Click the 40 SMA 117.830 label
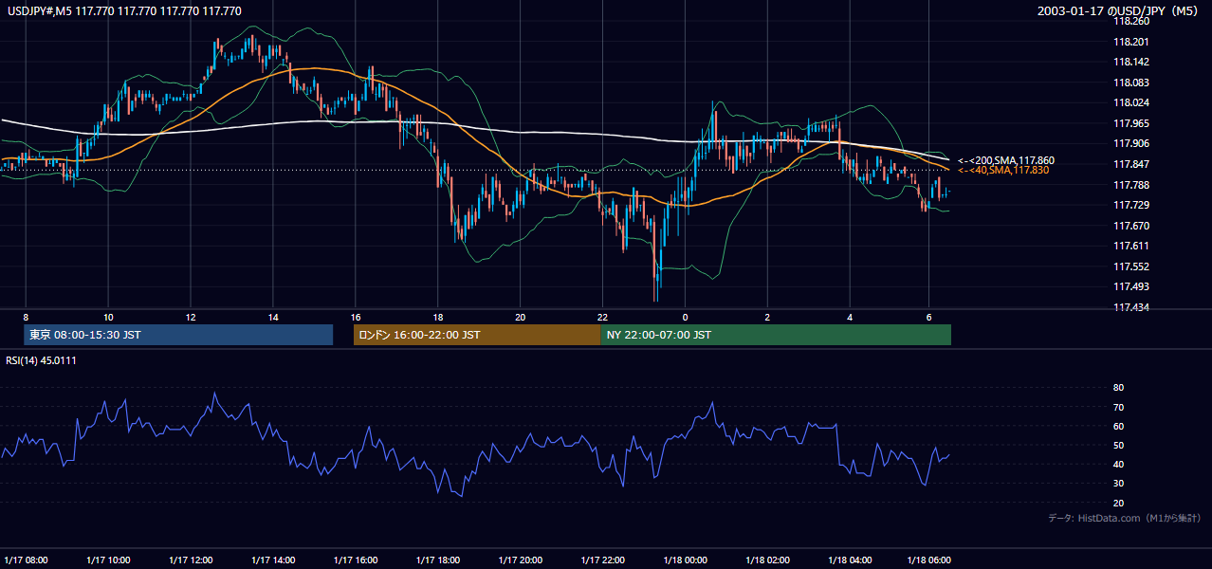The image size is (1212, 569). coord(1003,171)
